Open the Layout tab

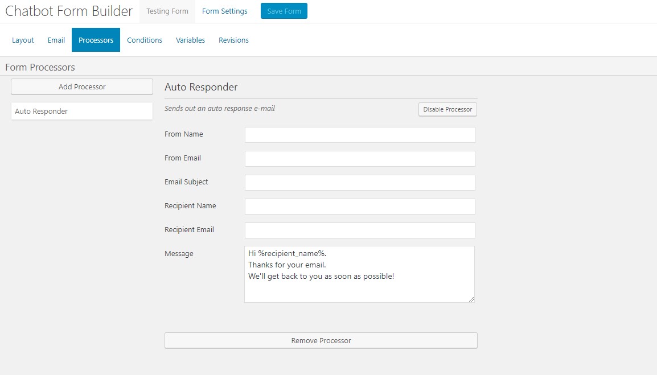click(23, 40)
